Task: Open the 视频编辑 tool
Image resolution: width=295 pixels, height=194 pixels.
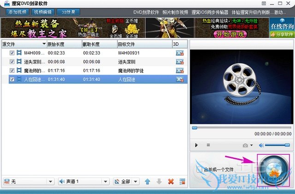Action: tap(43, 12)
